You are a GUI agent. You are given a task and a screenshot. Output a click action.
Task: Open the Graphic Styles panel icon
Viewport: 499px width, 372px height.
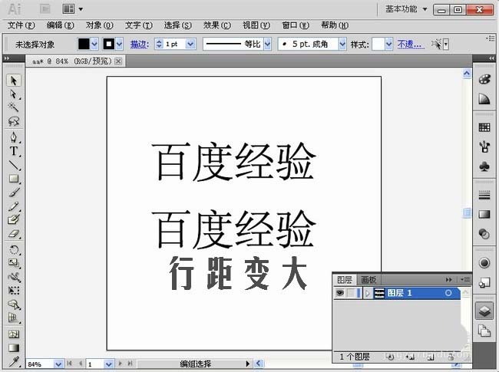(x=484, y=282)
